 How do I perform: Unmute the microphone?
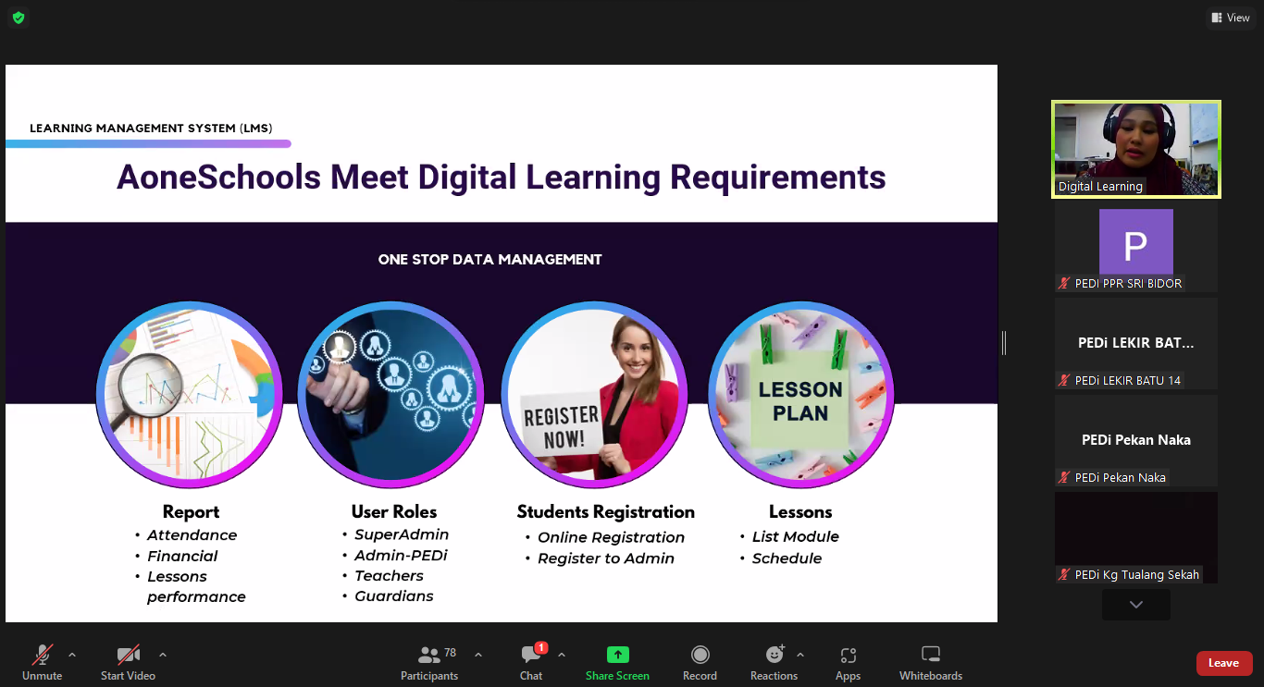(x=42, y=662)
